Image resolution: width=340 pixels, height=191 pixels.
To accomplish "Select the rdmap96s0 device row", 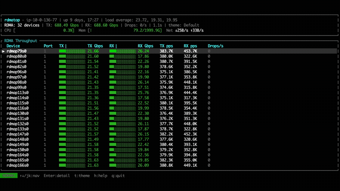I will coord(169,72).
